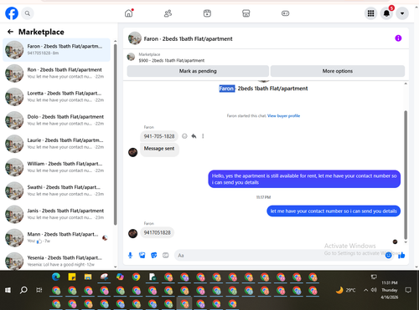Open the Ron conversation in list

click(x=56, y=74)
